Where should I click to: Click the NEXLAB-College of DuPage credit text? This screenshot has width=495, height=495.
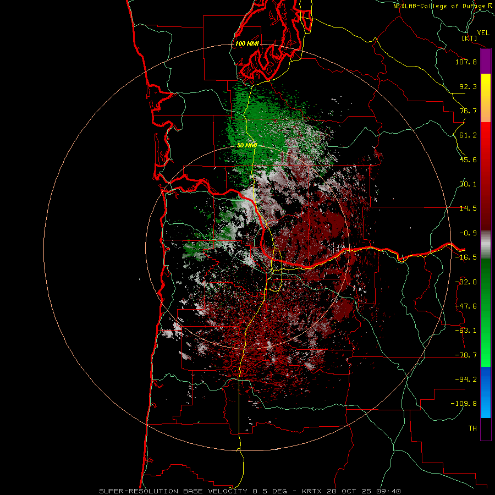[x=443, y=6]
